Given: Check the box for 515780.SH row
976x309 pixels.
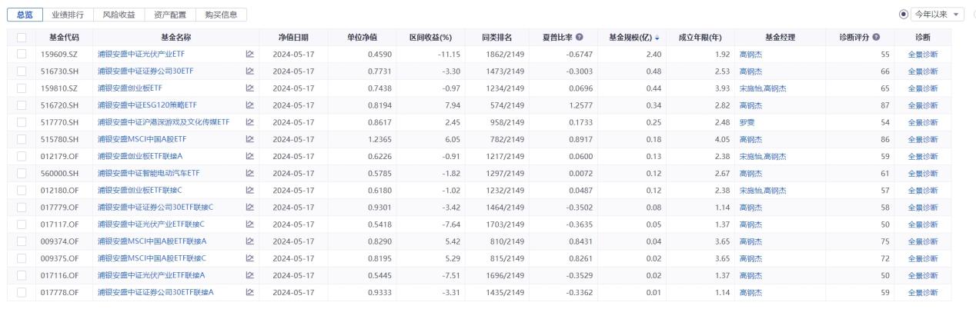Looking at the screenshot, I should tap(21, 139).
